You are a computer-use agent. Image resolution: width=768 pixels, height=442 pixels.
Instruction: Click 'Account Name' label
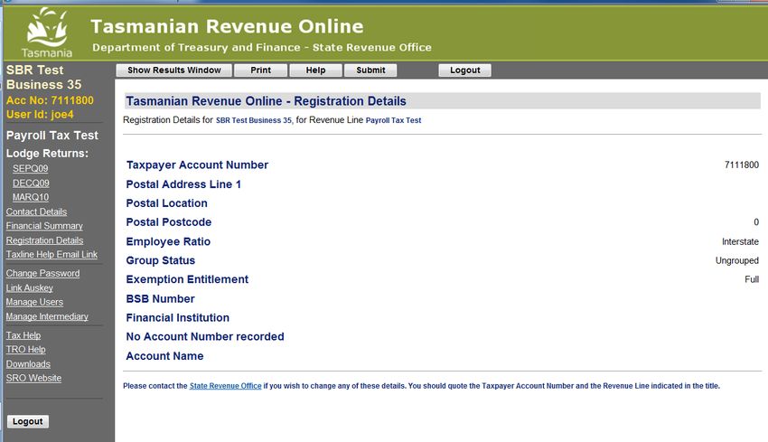coord(164,356)
